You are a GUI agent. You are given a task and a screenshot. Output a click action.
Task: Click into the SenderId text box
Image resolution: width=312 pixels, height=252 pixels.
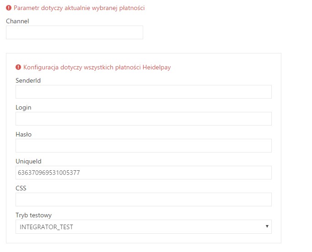click(x=144, y=92)
